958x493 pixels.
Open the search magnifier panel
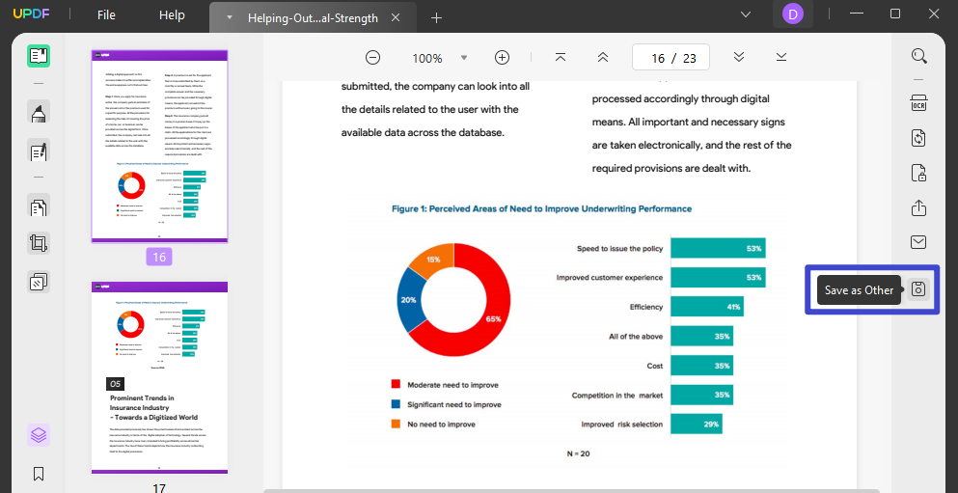point(918,56)
